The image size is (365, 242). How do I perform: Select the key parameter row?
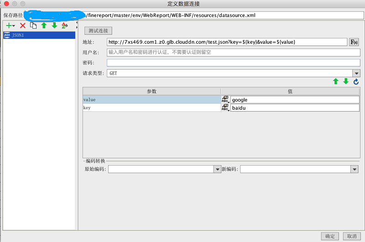coord(152,108)
